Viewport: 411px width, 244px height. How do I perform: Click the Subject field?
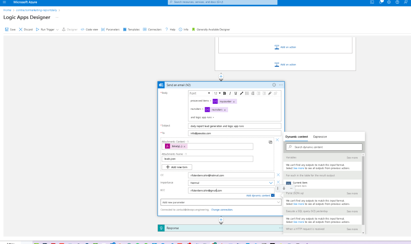tap(234, 126)
